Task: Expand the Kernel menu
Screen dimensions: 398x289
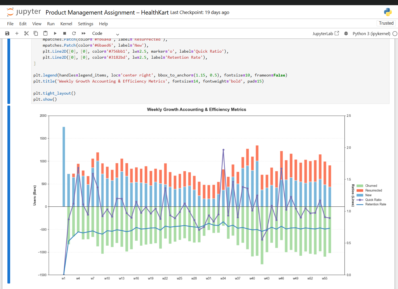Action: [x=66, y=24]
